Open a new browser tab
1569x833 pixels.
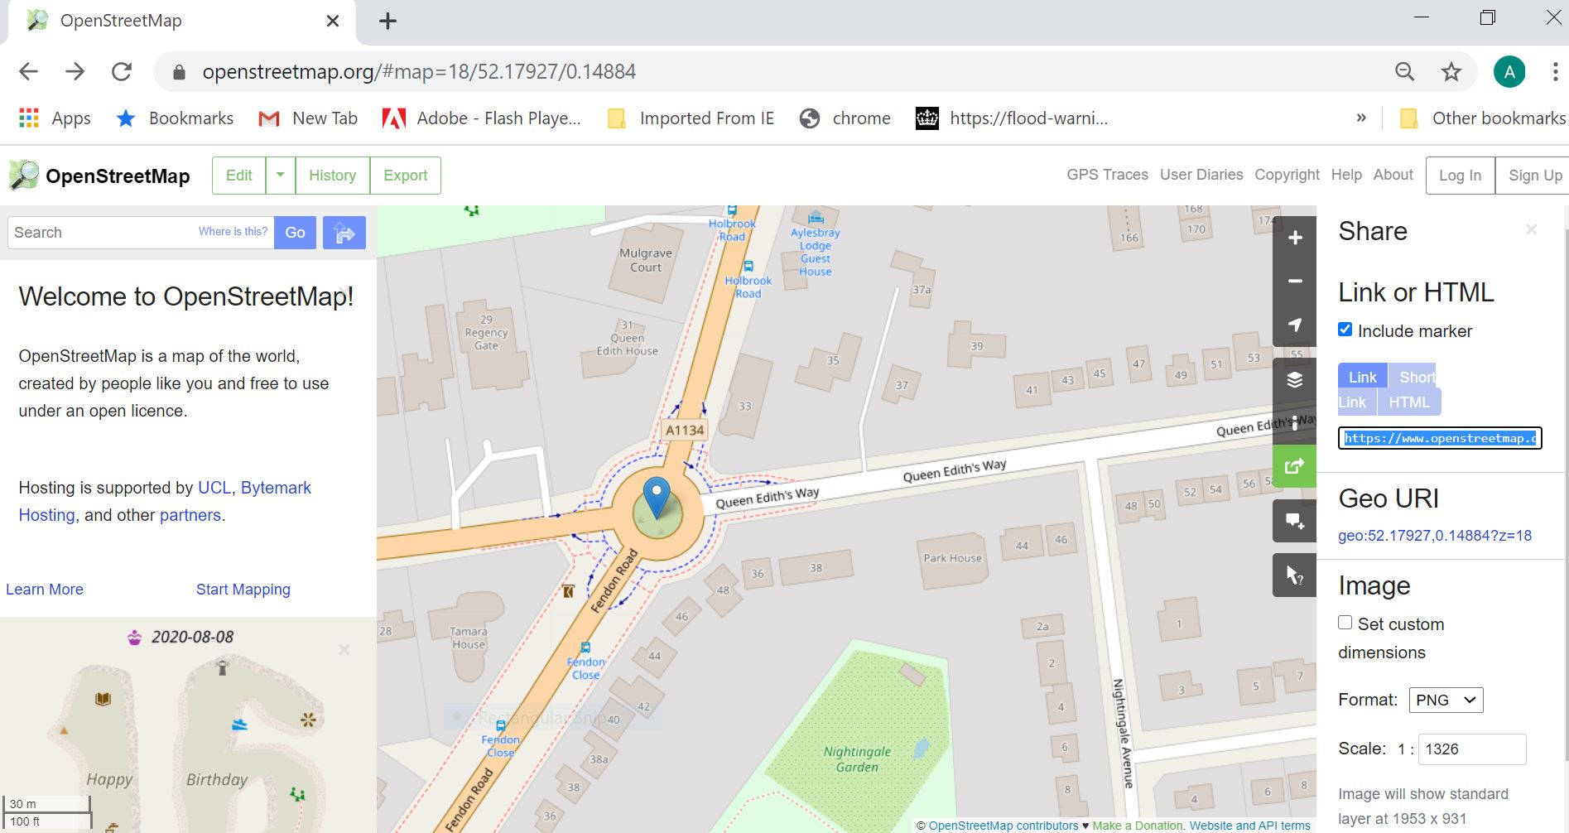pyautogui.click(x=387, y=22)
